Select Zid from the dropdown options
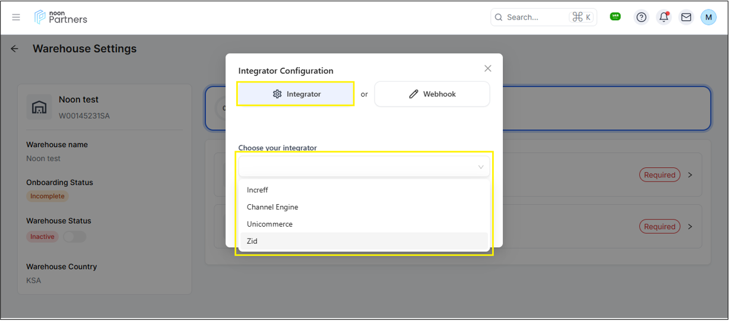 click(252, 241)
